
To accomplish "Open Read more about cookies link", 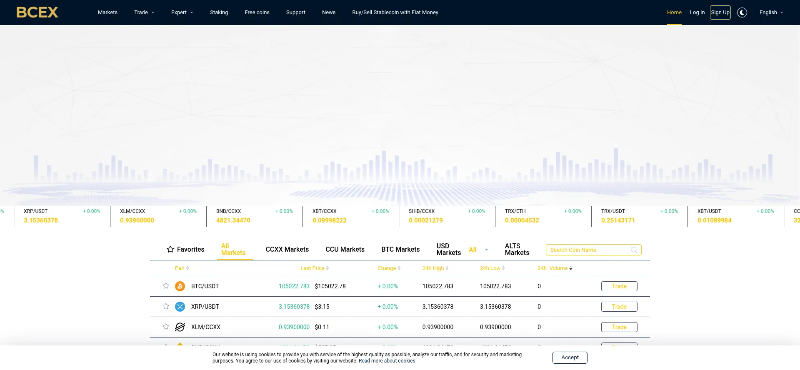I will [x=387, y=361].
